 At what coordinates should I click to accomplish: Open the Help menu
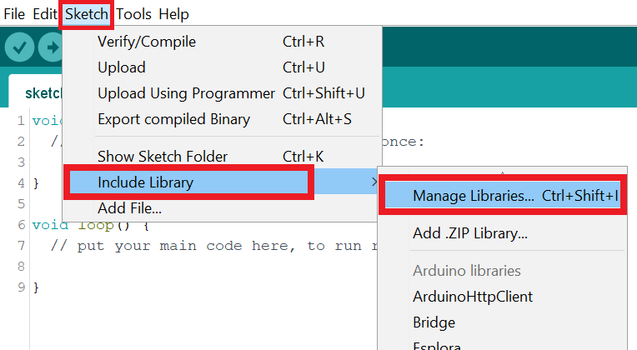(x=173, y=14)
